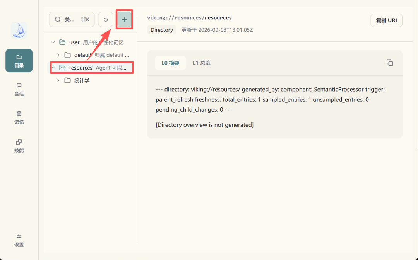Collapse the user folder chevron
The image size is (418, 260).
(x=53, y=42)
